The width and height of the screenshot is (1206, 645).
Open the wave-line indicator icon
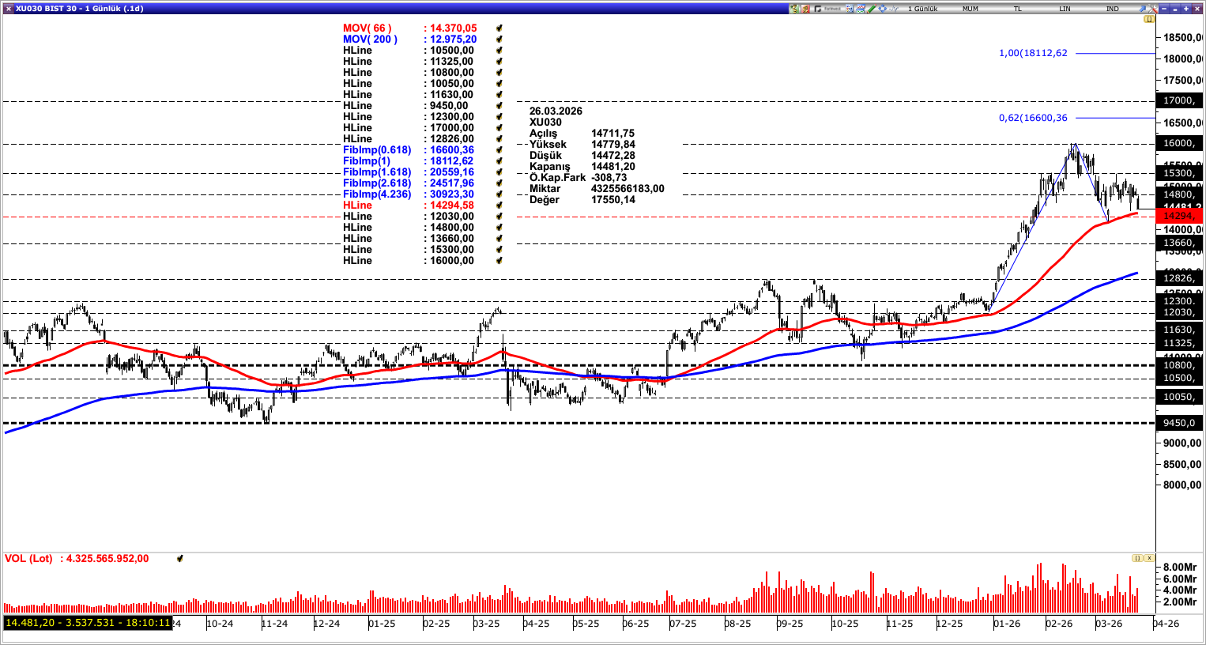(x=893, y=8)
